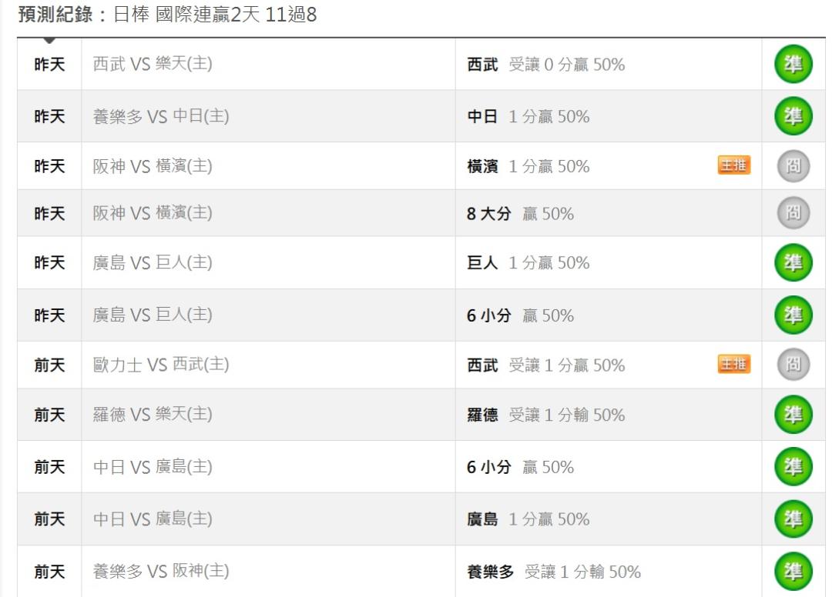Click grey 囧 icon for 8 大分 row
This screenshot has height=597, width=832.
[793, 212]
